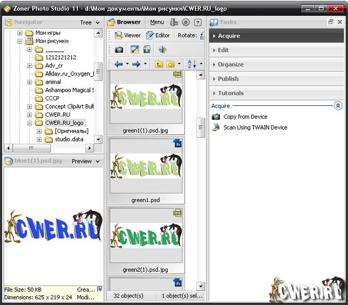Expand the Adv_cr folder node
Image resolution: width=348 pixels, height=305 pixels.
(30, 66)
